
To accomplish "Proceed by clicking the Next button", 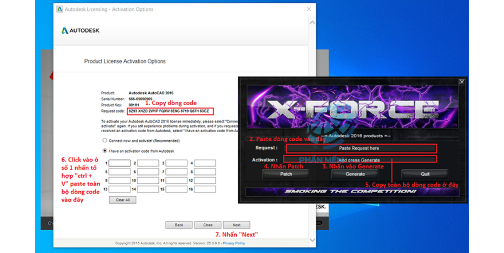I will coord(236,225).
